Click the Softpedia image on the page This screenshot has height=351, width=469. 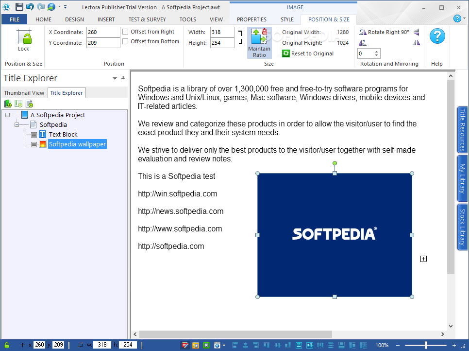coord(335,235)
